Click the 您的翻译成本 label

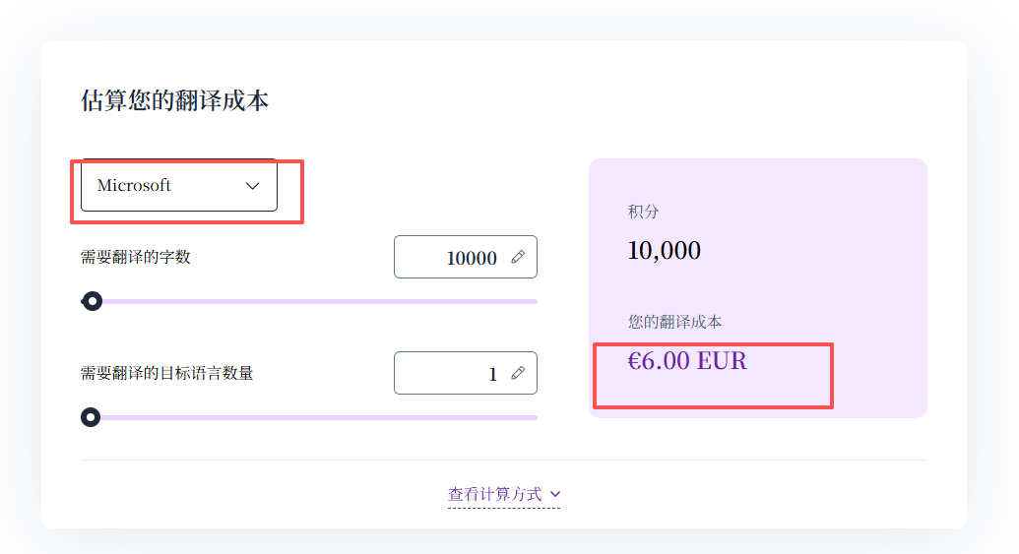[x=675, y=322]
